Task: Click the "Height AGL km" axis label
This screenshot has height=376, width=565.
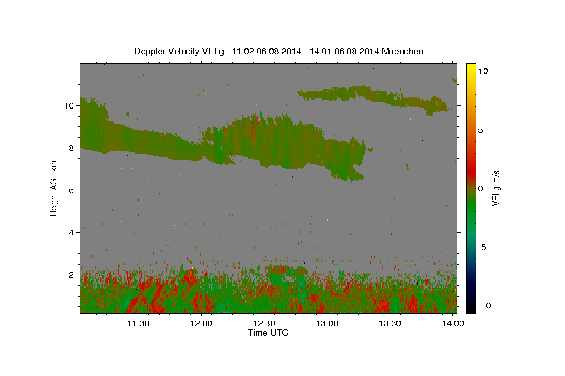Action: pyautogui.click(x=54, y=188)
